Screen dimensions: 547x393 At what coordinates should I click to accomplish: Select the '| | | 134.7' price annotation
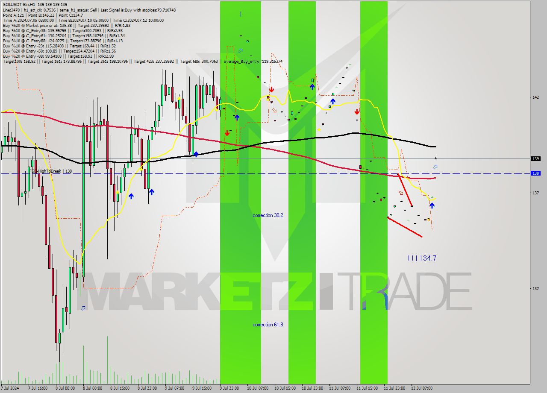(x=422, y=258)
